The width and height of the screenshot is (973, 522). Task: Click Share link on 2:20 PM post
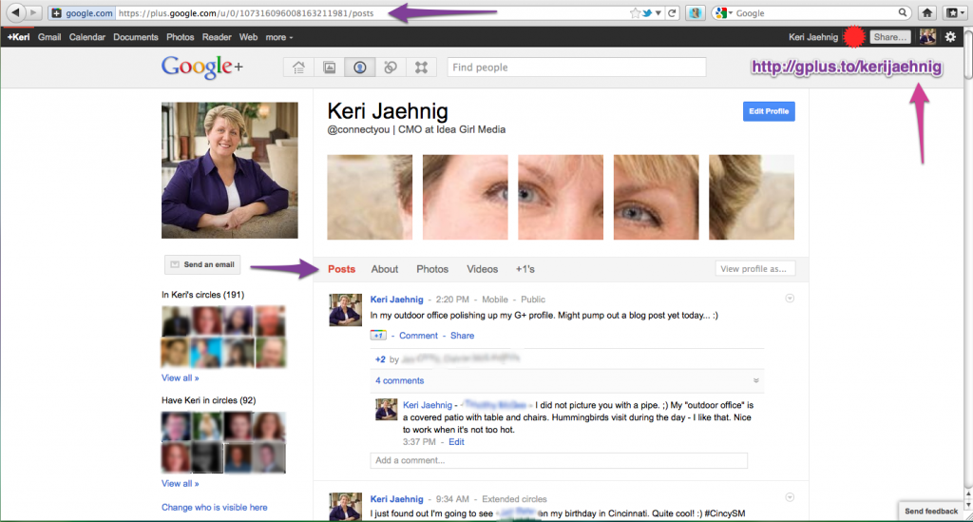tap(463, 336)
